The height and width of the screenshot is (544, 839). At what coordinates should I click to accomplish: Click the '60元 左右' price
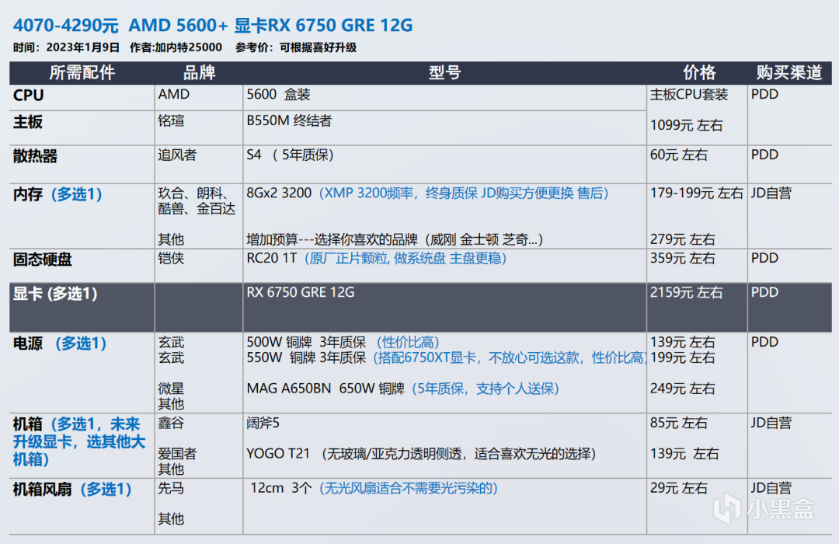(678, 155)
